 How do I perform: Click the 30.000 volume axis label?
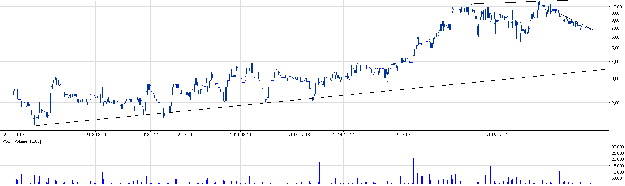coord(616,148)
